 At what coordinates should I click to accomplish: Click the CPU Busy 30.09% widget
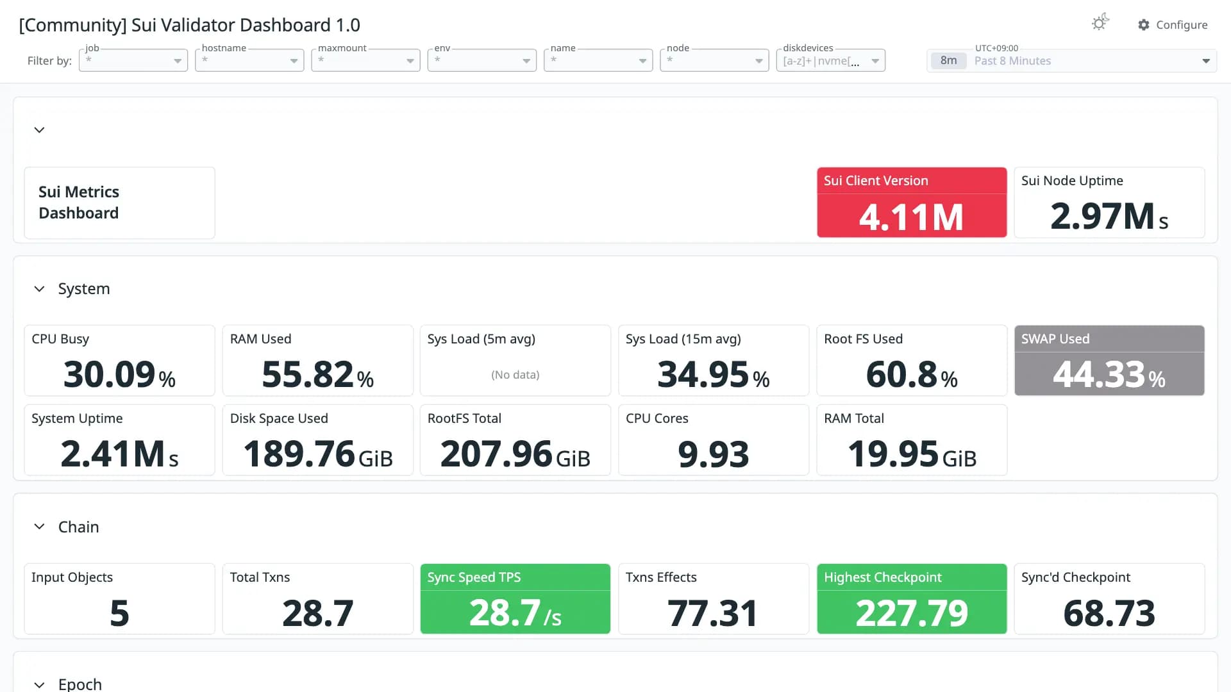[x=120, y=361]
